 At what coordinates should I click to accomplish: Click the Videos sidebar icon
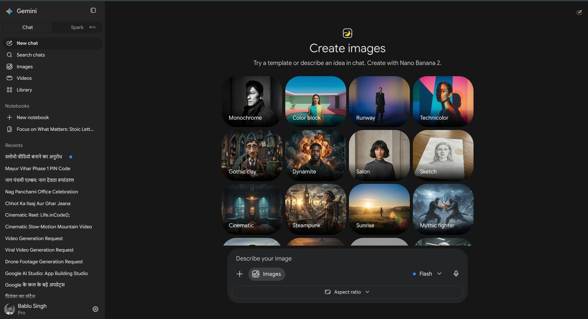pos(10,78)
